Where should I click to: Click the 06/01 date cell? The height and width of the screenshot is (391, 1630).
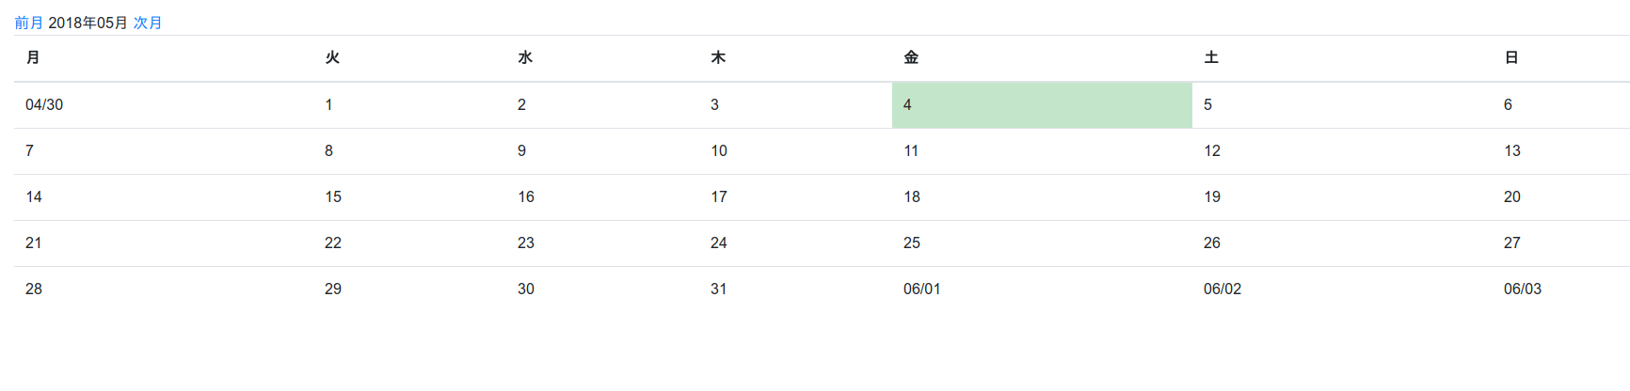click(x=922, y=289)
